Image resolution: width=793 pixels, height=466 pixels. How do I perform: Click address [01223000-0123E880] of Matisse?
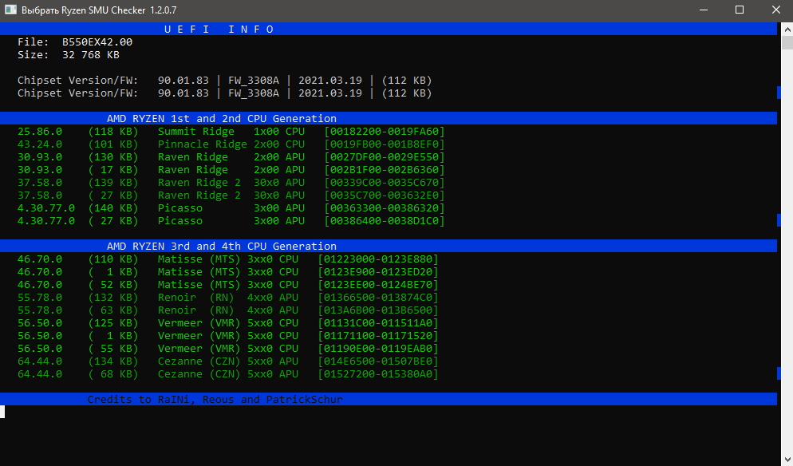coord(378,259)
